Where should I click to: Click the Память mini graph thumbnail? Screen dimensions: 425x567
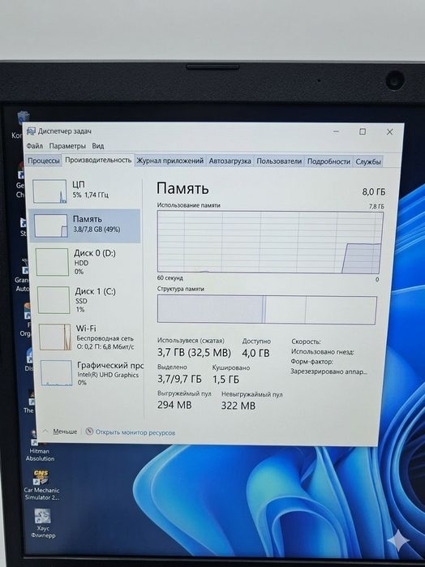[x=50, y=226]
